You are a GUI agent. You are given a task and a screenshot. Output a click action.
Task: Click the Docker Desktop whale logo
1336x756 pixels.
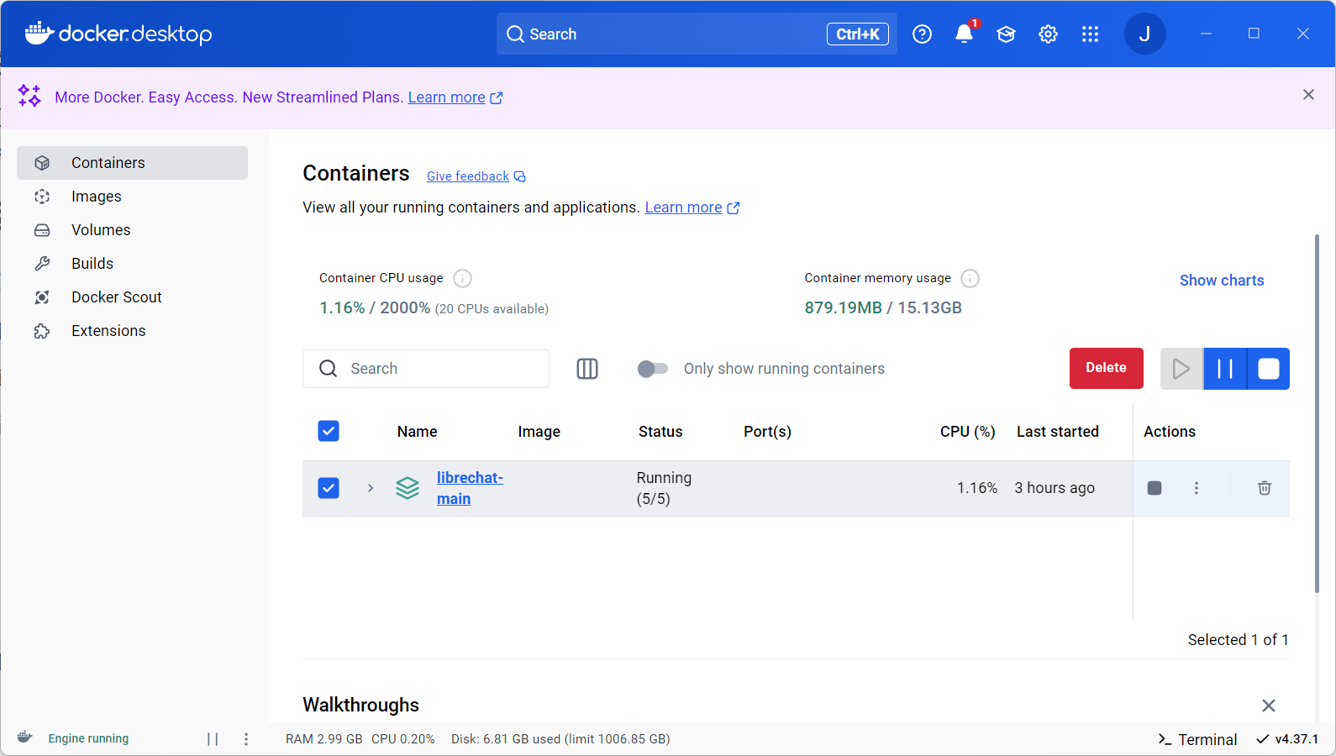coord(118,34)
